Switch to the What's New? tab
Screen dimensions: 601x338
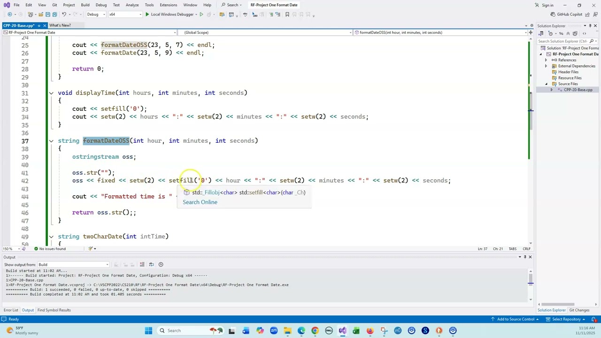(60, 25)
